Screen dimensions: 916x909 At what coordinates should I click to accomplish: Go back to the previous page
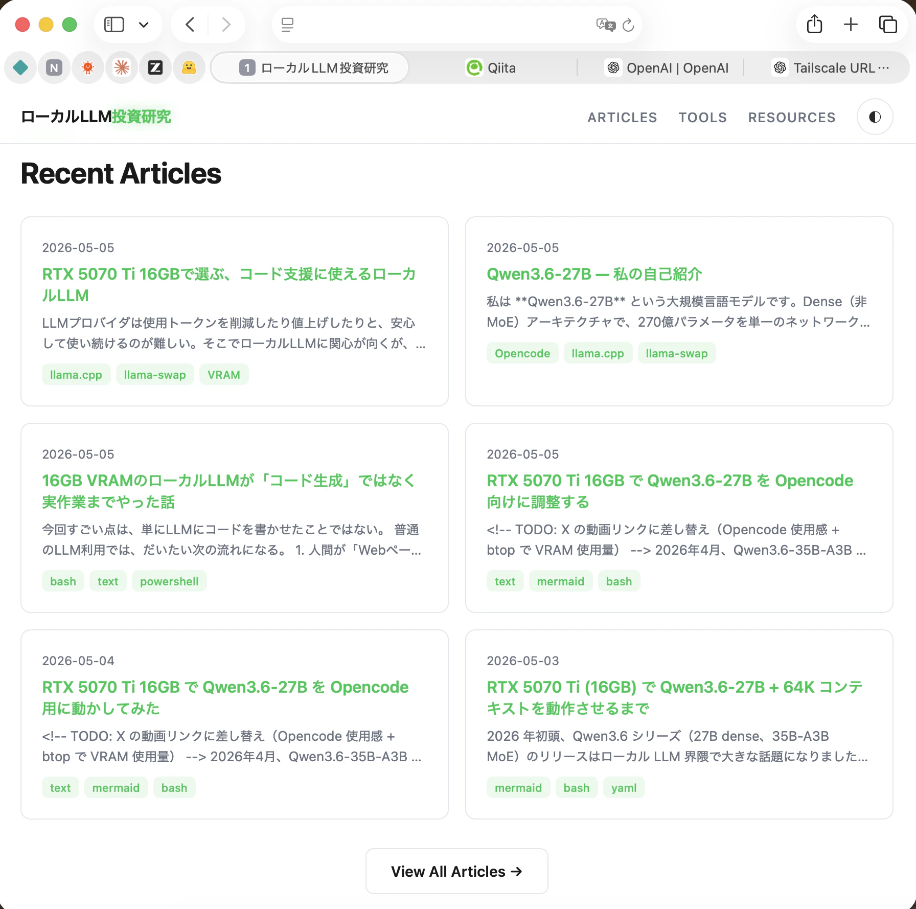tap(190, 25)
